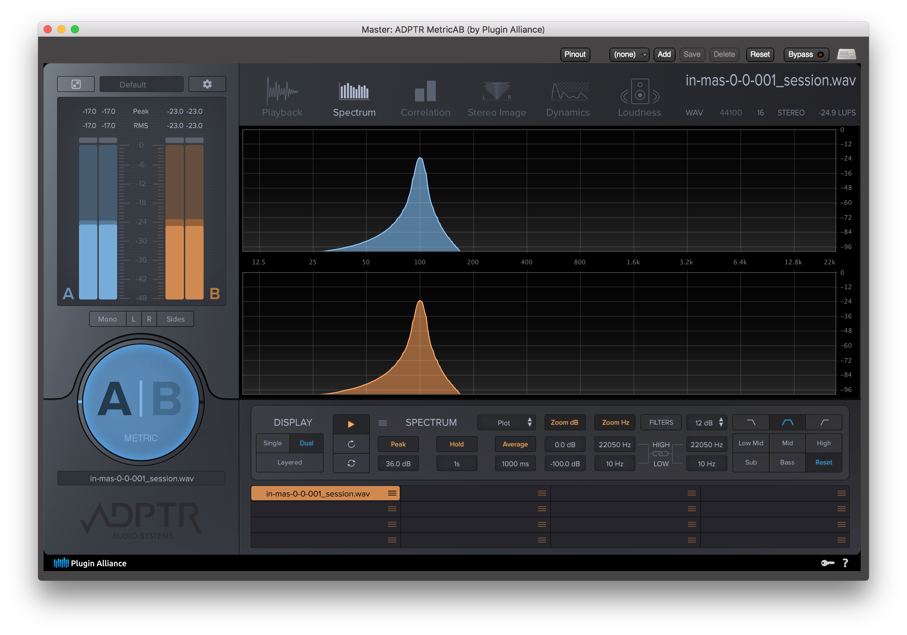Click the file name field under the A|B knob
Image resolution: width=907 pixels, height=635 pixels.
(x=141, y=478)
